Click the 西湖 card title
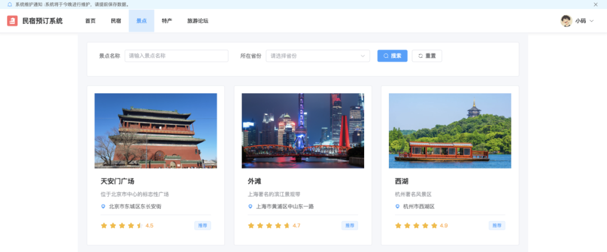607x252 pixels. 401,181
